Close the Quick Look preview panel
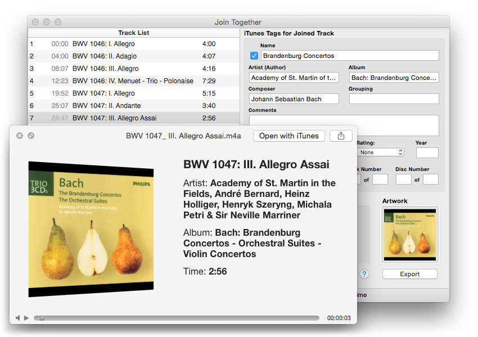Screen dimensions: 478x337 20,136
